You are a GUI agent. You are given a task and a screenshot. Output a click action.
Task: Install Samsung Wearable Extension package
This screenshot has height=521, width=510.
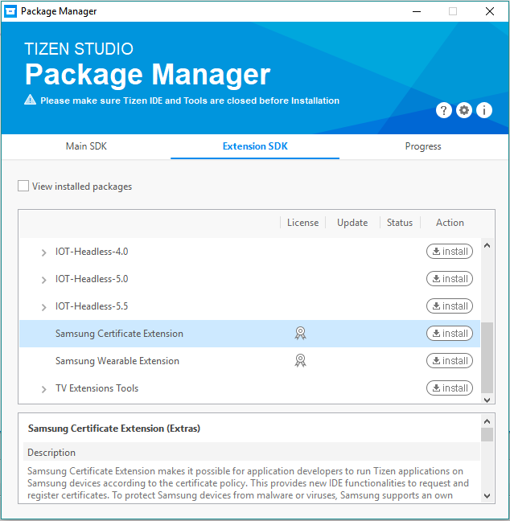450,361
